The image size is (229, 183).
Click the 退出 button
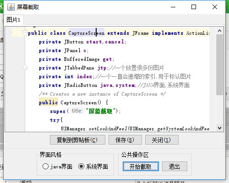point(174,167)
